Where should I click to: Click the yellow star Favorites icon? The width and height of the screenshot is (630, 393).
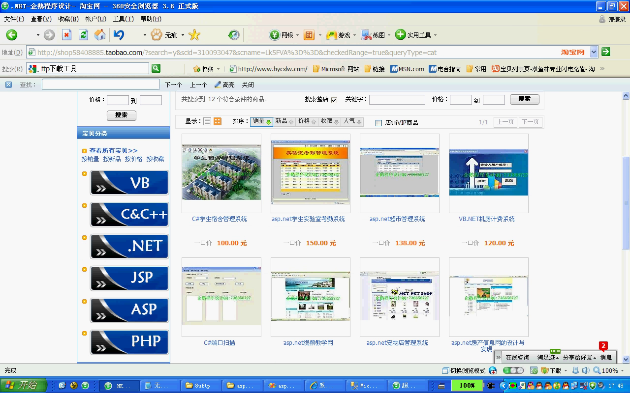[194, 35]
